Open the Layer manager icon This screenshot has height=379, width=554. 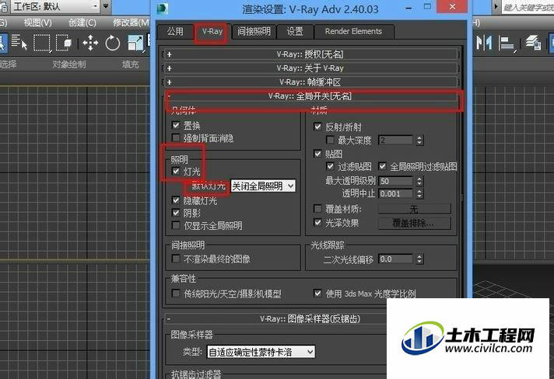click(x=533, y=43)
